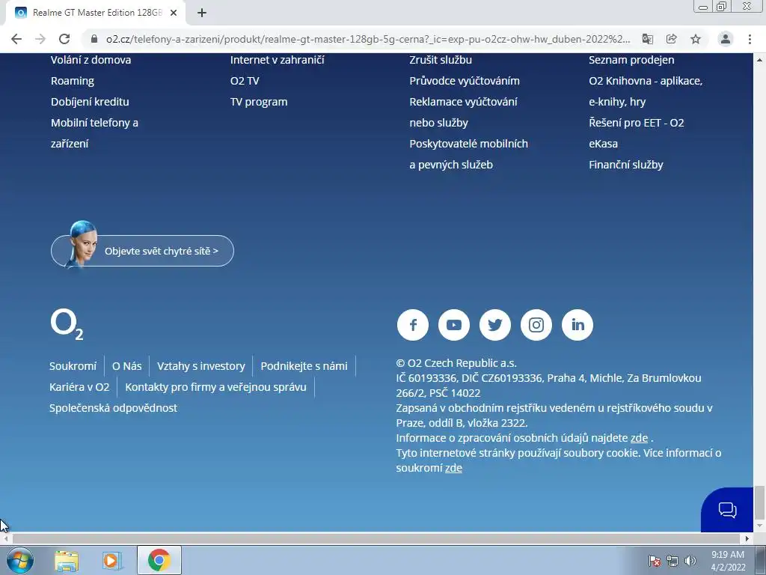The height and width of the screenshot is (575, 766).
Task: Open network icon in system tray
Action: [672, 561]
